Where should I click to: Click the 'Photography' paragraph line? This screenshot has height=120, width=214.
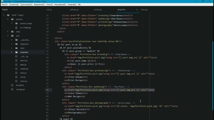(75, 113)
